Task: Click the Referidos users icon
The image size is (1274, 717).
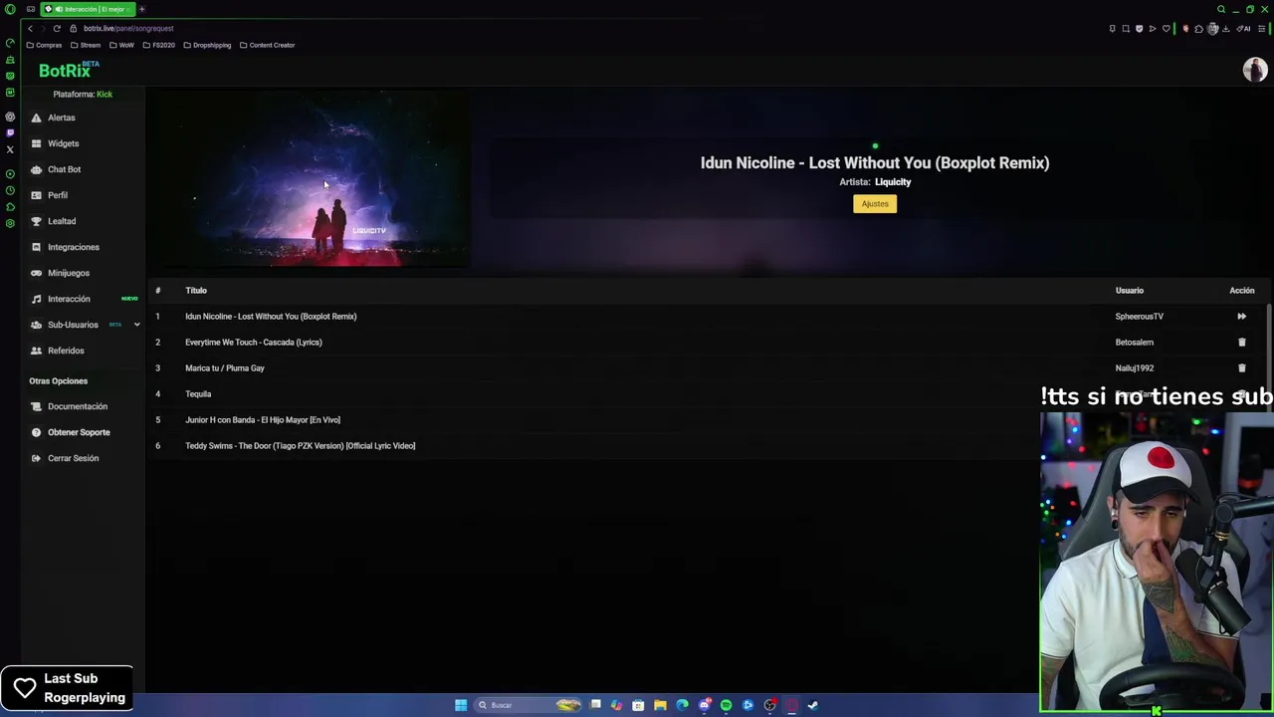Action: pos(37,351)
